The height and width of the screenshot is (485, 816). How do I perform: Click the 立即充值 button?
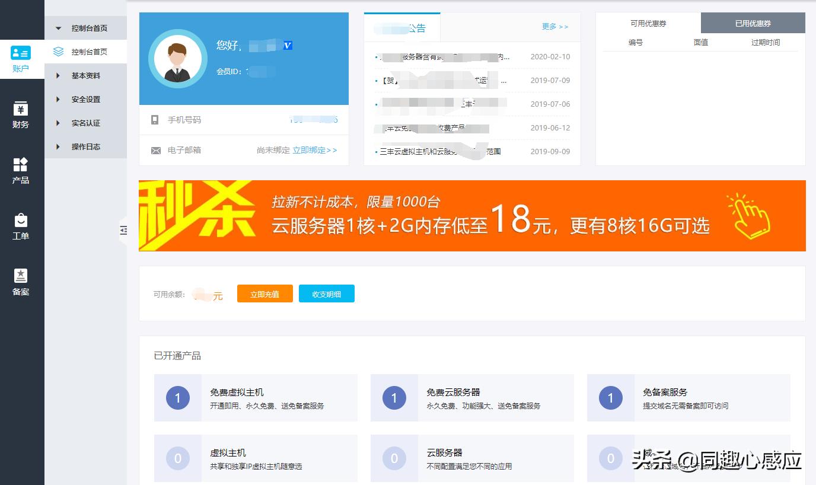click(264, 293)
